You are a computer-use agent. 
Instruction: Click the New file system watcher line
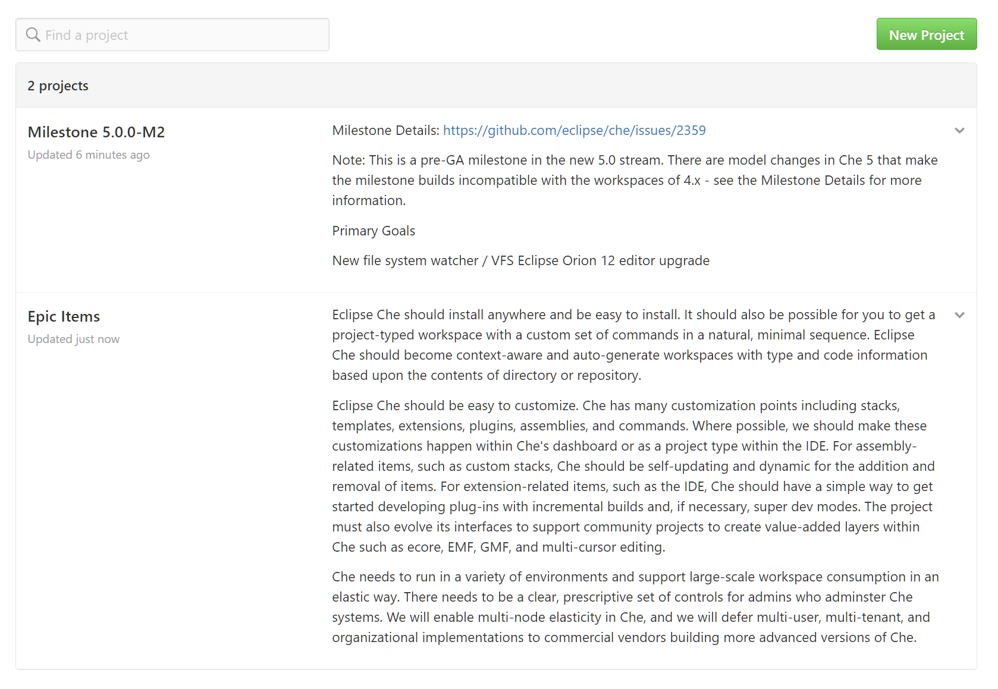point(520,260)
